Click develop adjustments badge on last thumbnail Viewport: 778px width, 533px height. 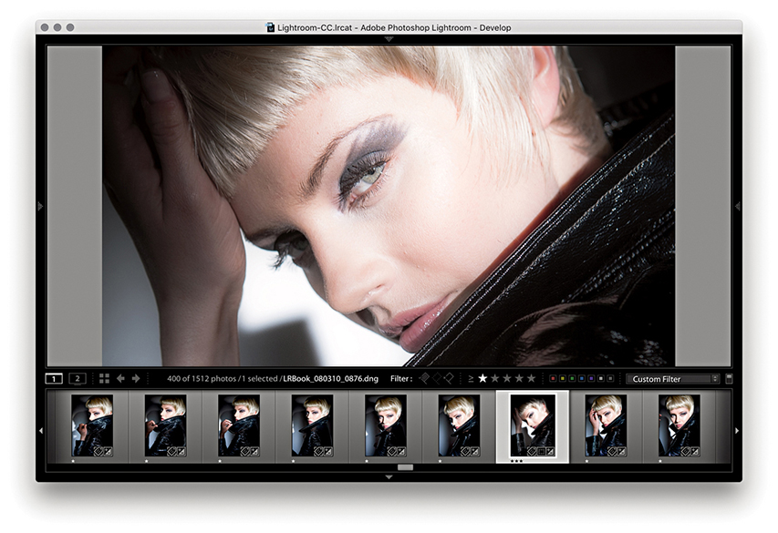(695, 451)
